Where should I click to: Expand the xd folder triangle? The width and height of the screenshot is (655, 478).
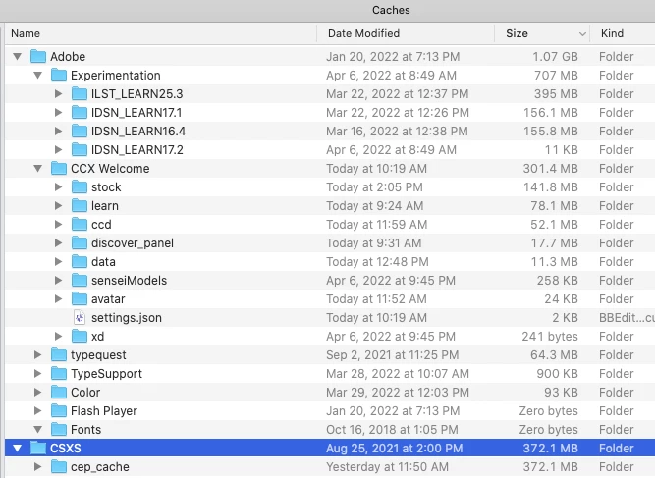(x=59, y=337)
